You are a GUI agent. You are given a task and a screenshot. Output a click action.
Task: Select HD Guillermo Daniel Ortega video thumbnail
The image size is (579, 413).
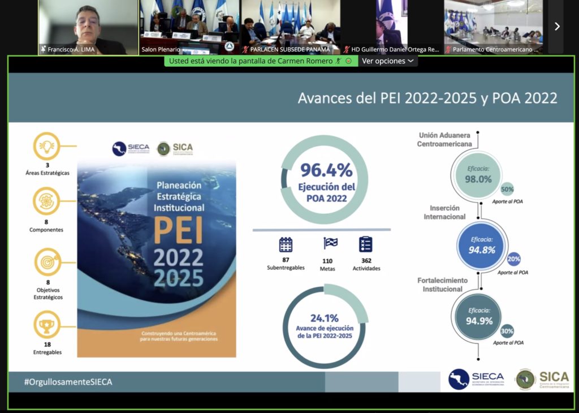(391, 27)
